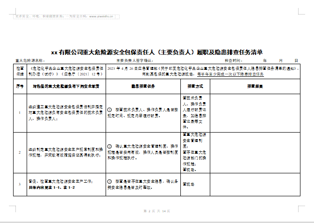This screenshot has width=314, height=223.
Task: Click the row number "3" cell
Action: [20, 184]
